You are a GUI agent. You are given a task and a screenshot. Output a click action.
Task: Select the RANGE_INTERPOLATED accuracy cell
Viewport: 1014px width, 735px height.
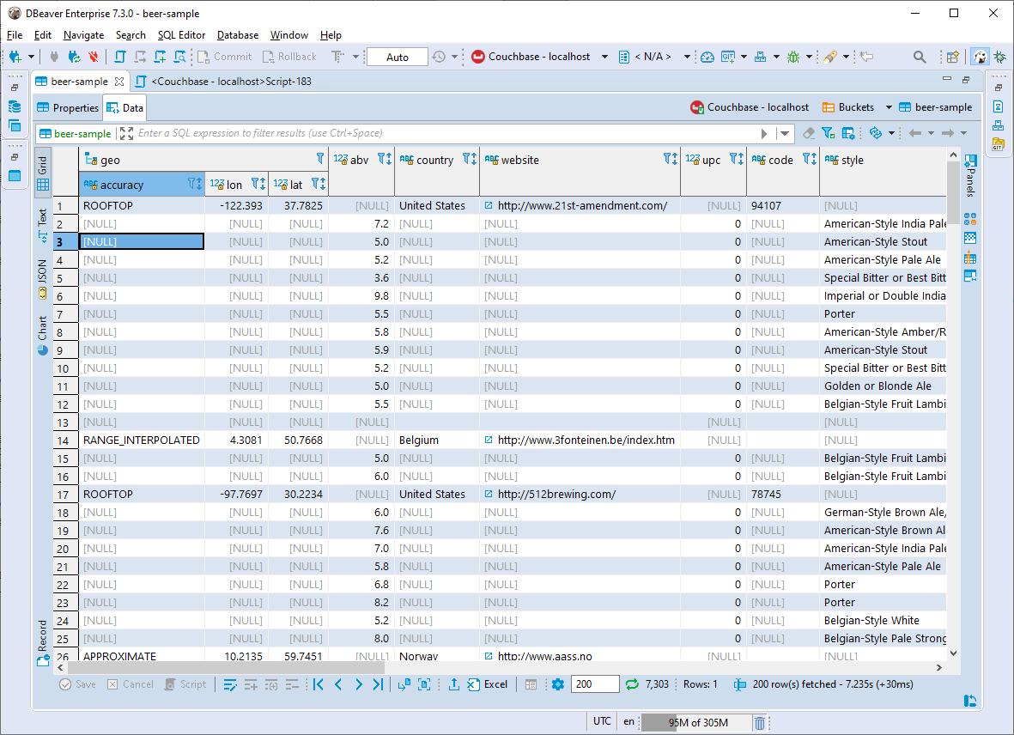point(141,440)
